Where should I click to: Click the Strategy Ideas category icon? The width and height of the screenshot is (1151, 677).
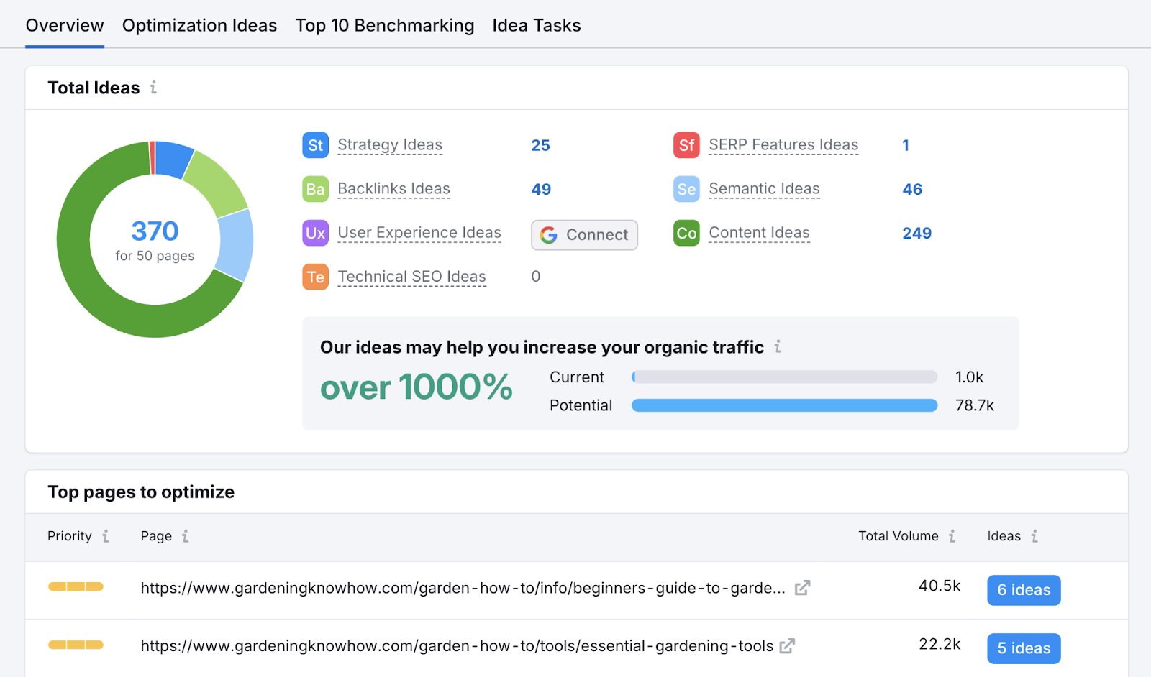[315, 144]
